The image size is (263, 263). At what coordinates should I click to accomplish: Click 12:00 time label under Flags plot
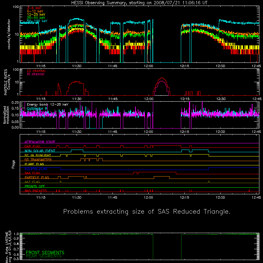click(149, 198)
